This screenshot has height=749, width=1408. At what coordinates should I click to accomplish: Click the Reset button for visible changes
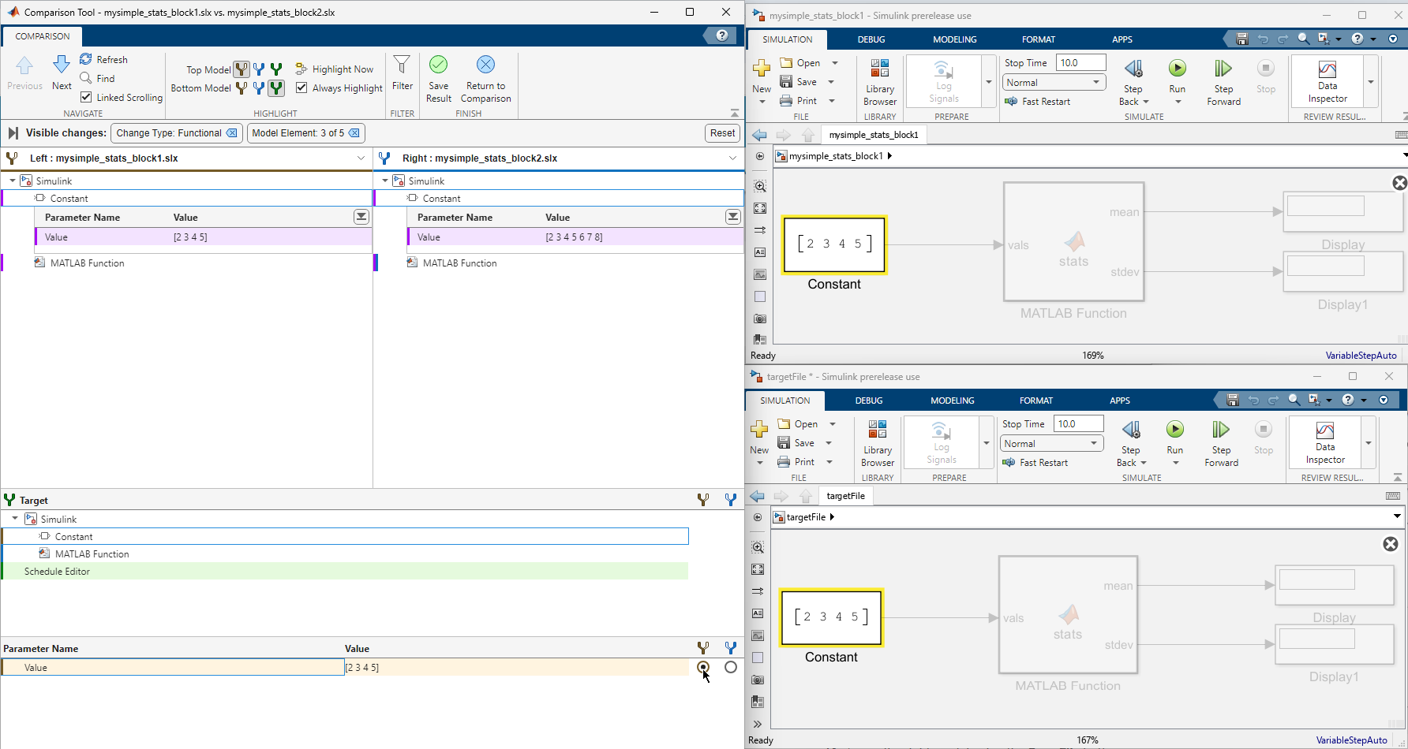pos(722,132)
